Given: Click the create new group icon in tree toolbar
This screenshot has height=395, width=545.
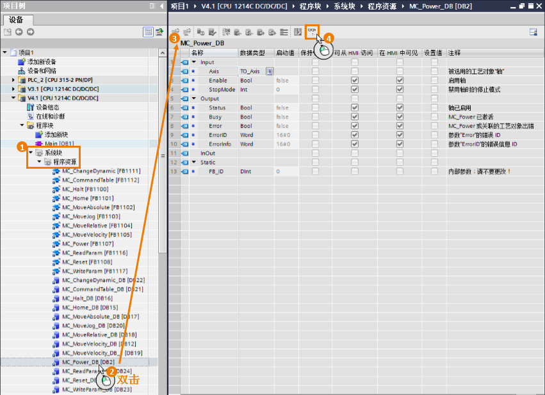Looking at the screenshot, I should point(8,32).
